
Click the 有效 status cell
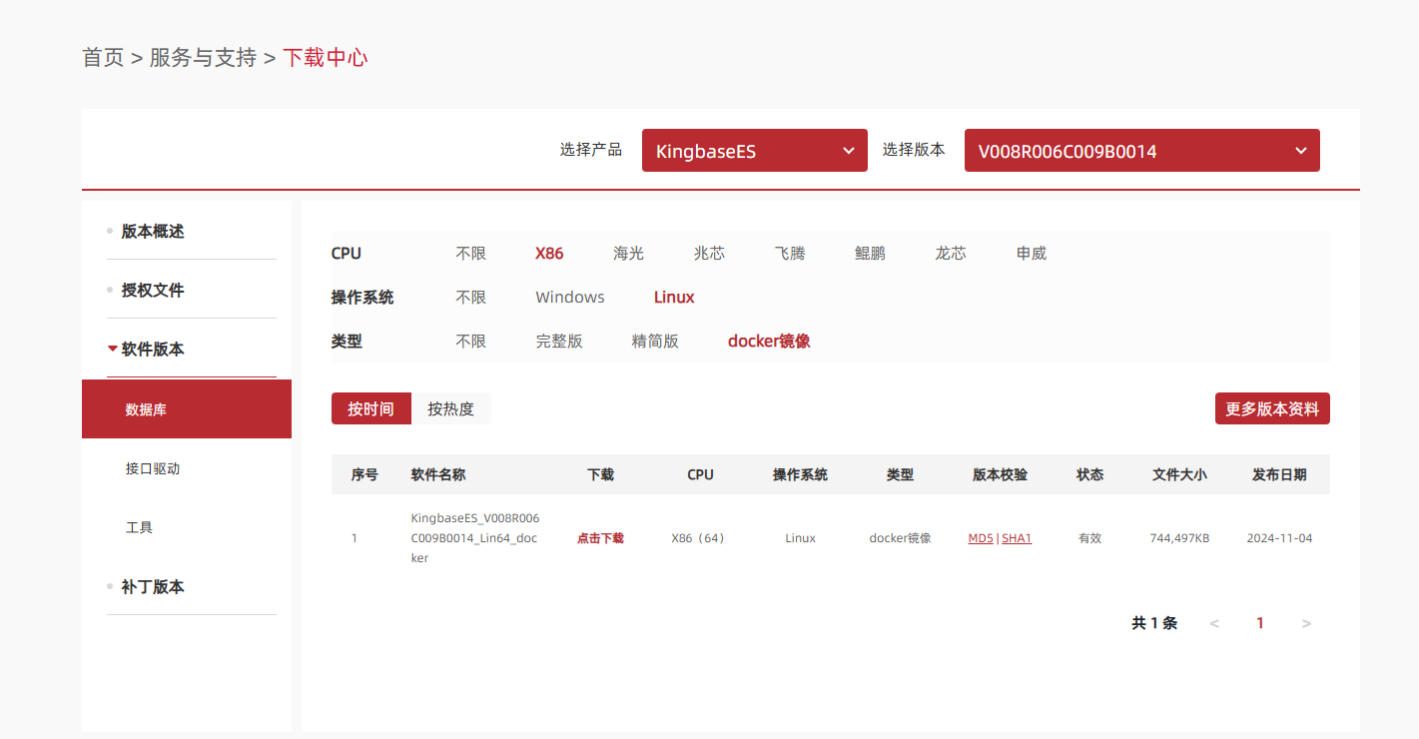[1089, 538]
